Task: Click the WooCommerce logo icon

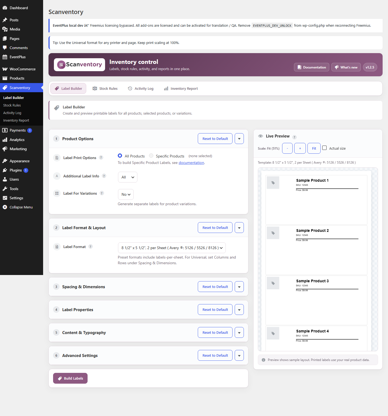Action: coord(5,69)
